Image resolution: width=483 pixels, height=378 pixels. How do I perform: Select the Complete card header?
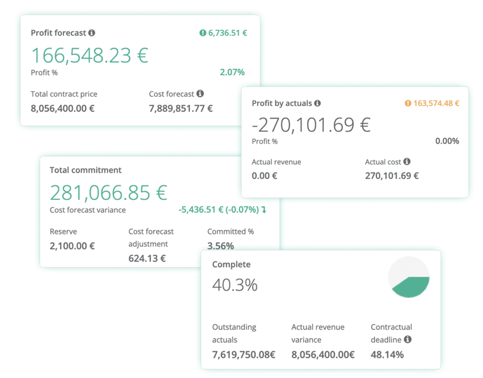tap(231, 264)
